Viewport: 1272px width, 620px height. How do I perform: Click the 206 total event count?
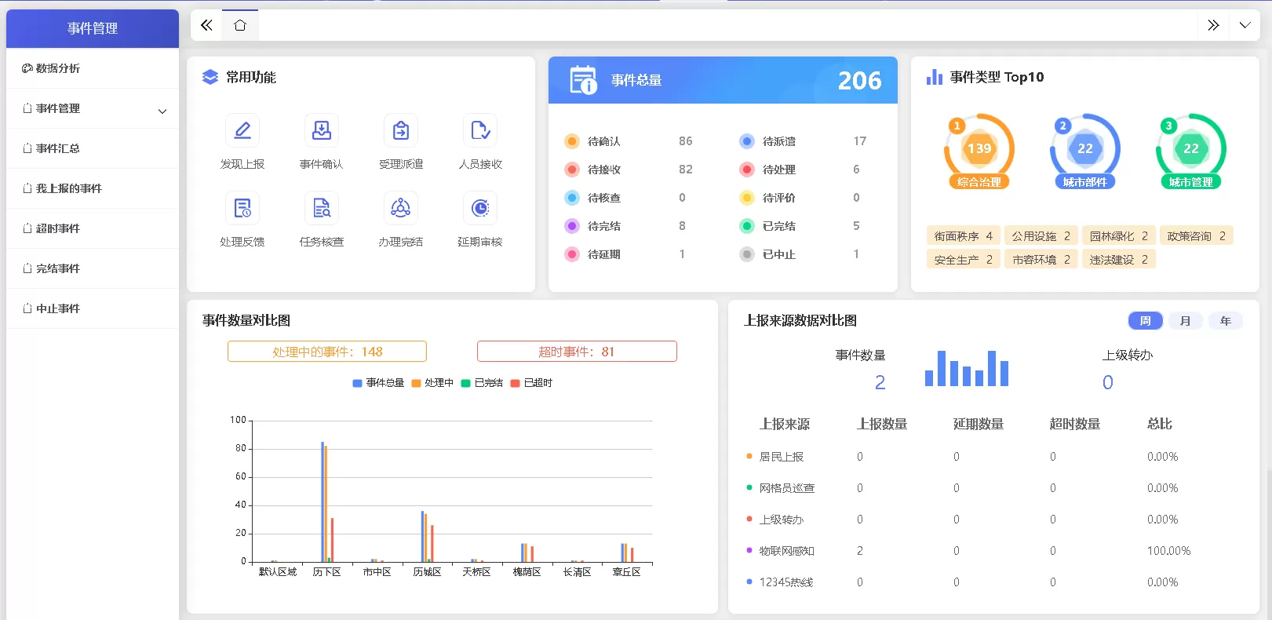[x=859, y=80]
